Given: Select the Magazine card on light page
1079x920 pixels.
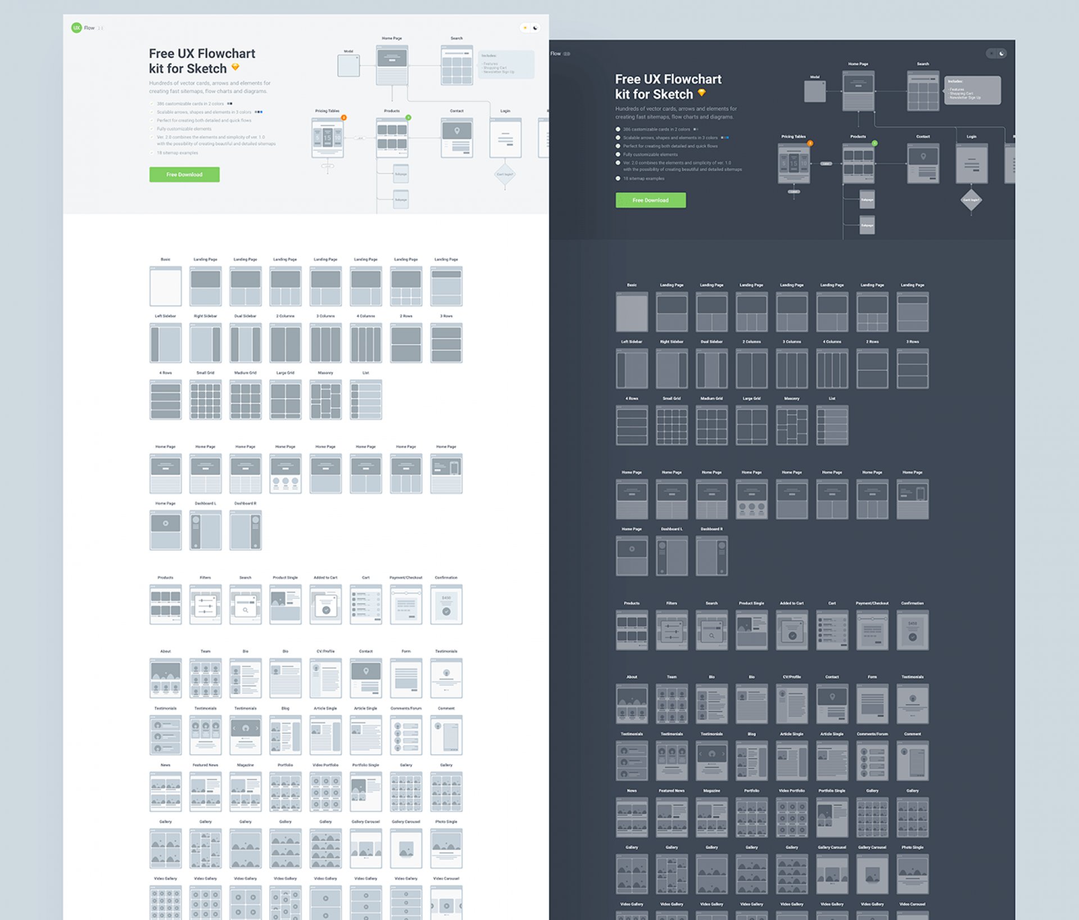Looking at the screenshot, I should coord(246,792).
